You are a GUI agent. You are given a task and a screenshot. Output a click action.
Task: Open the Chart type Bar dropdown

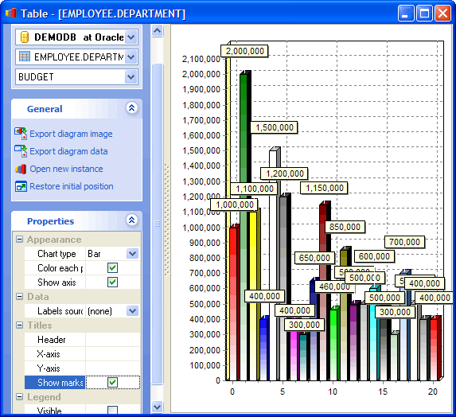(133, 254)
